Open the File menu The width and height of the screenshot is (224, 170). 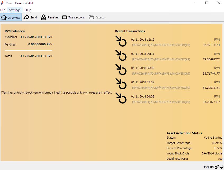3,10
